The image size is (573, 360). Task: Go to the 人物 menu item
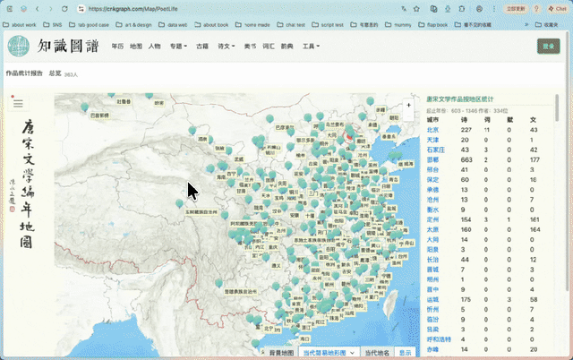coord(155,46)
